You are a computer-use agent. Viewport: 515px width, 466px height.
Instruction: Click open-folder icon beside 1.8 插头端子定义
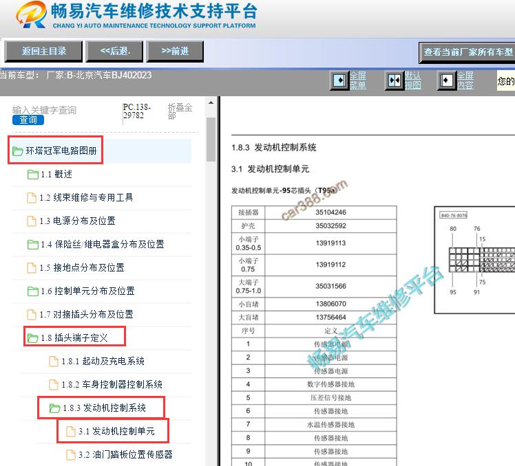pos(32,337)
